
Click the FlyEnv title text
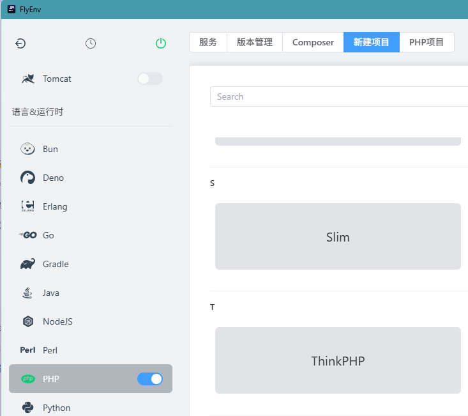pyautogui.click(x=30, y=10)
